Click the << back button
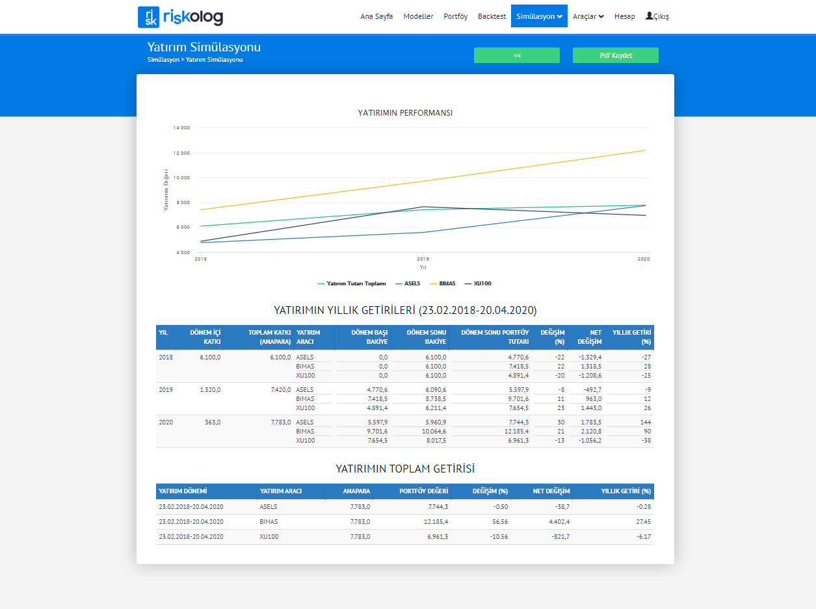Viewport: 816px width, 609px height. click(516, 55)
